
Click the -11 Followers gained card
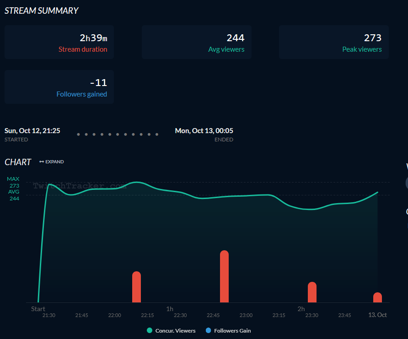coord(59,87)
